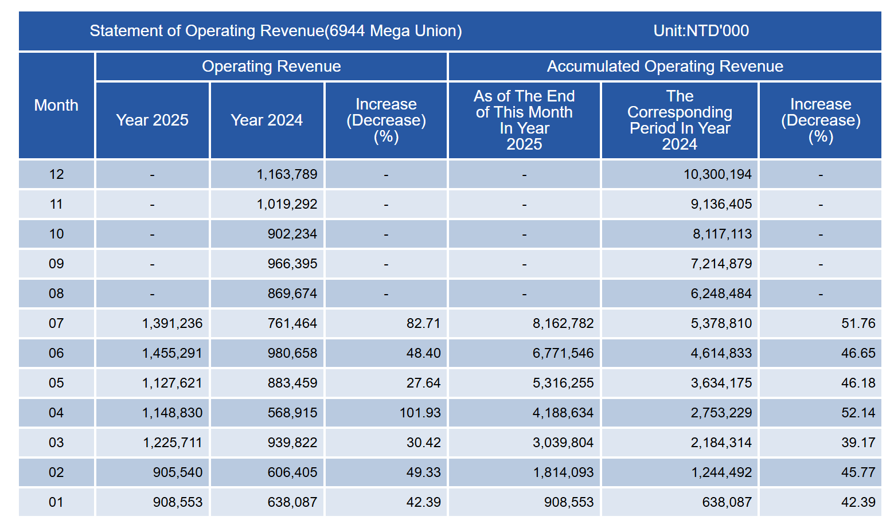Screen dimensions: 894x524
Task: Click accumulated increase percentage 46.65
Action: [x=858, y=353]
